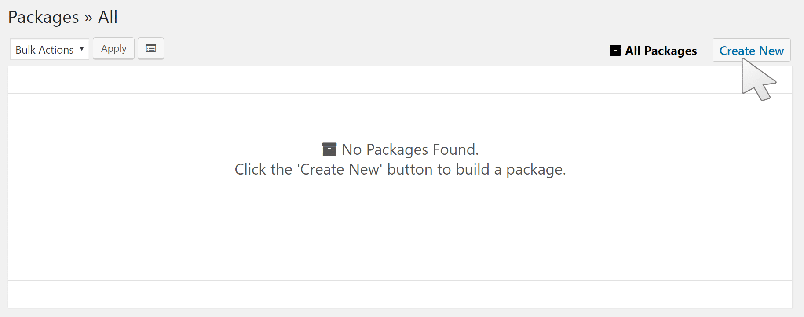The height and width of the screenshot is (317, 804).
Task: Click the box icon beside No Packages Found
Action: 329,149
